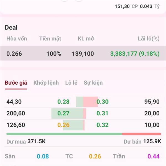Tap the 0.26 bid price in order book
Screen dimensions: 166x166
tap(63, 125)
